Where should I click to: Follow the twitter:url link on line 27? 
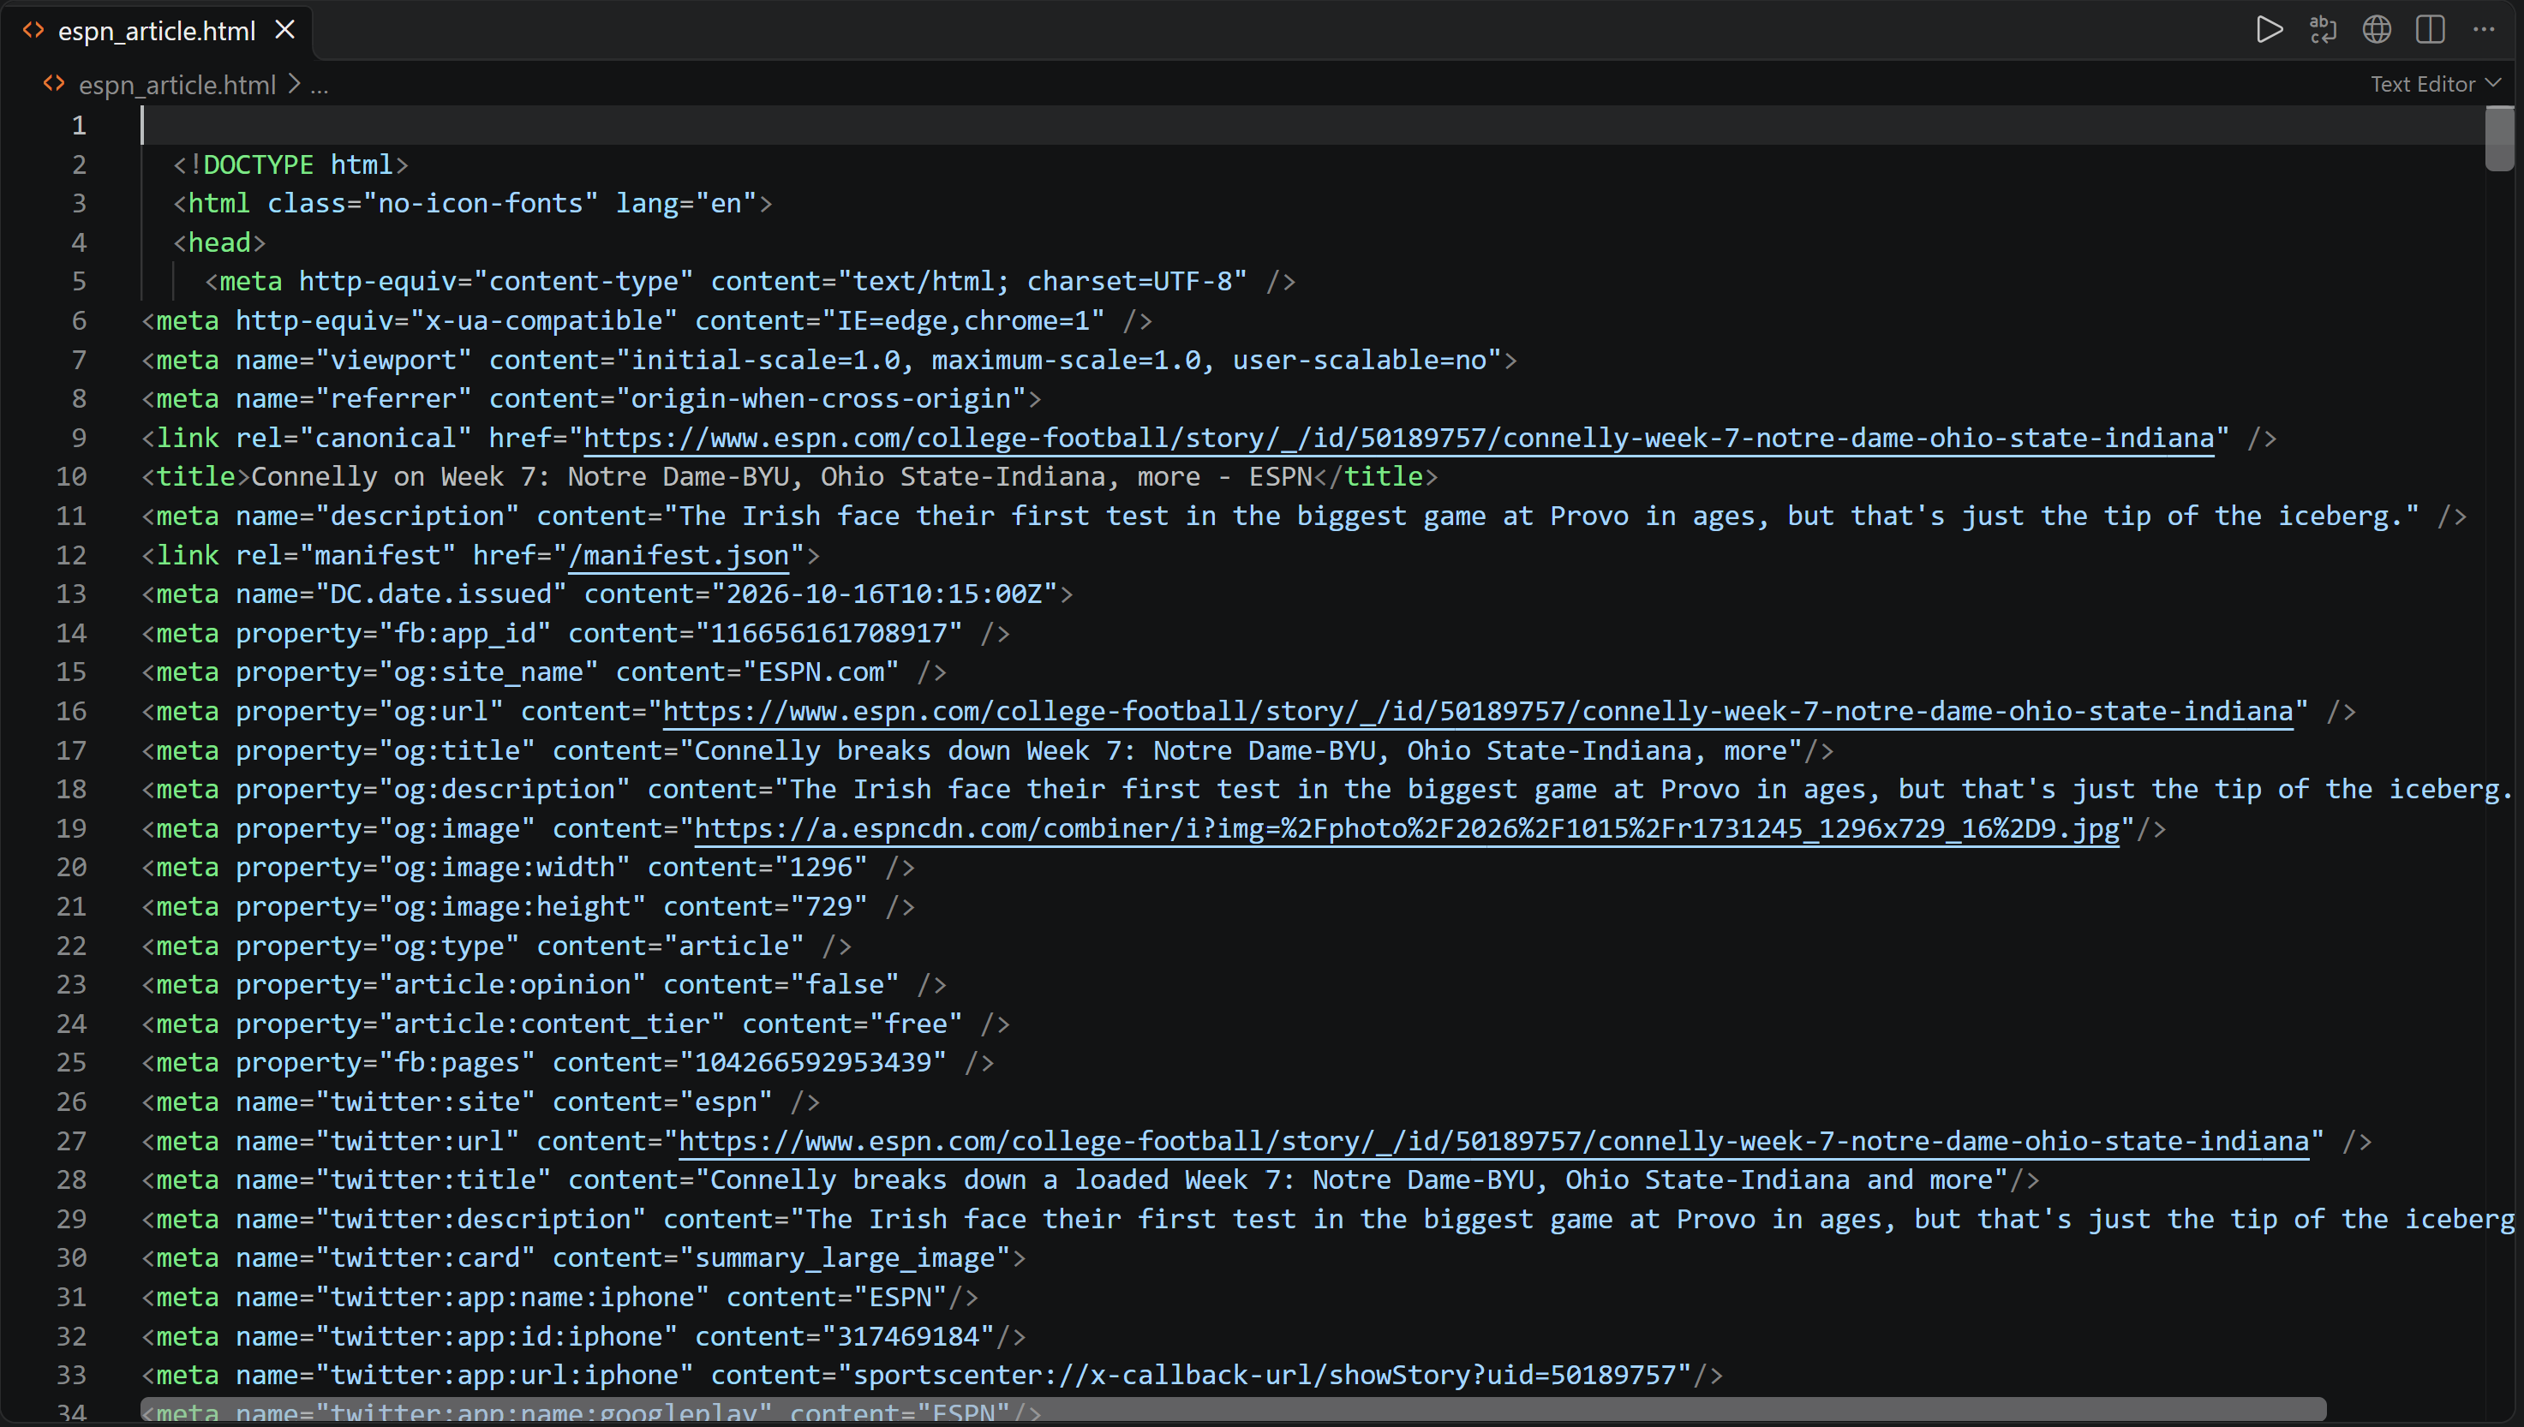pos(1494,1142)
